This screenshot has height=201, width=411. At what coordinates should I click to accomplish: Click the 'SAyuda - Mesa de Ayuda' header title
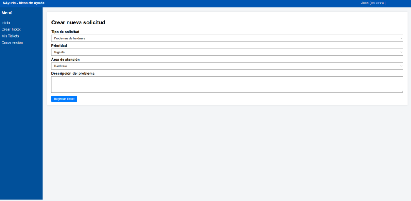pos(24,3)
